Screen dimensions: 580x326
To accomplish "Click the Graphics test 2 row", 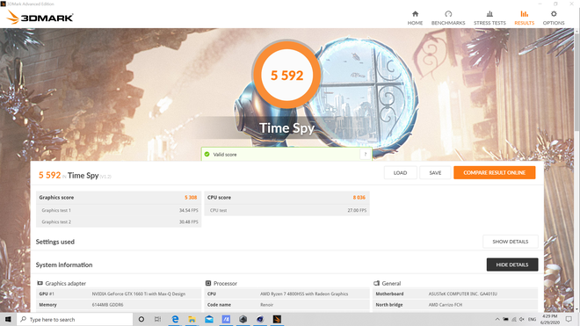I will [119, 221].
